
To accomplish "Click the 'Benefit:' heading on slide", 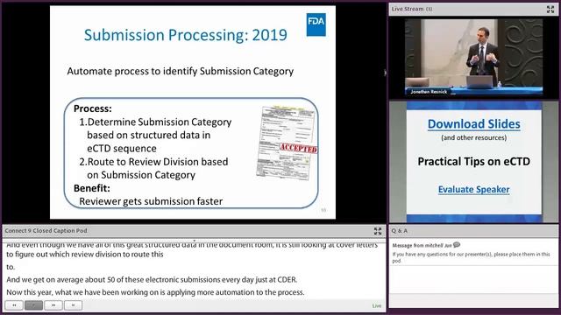I will [91, 188].
